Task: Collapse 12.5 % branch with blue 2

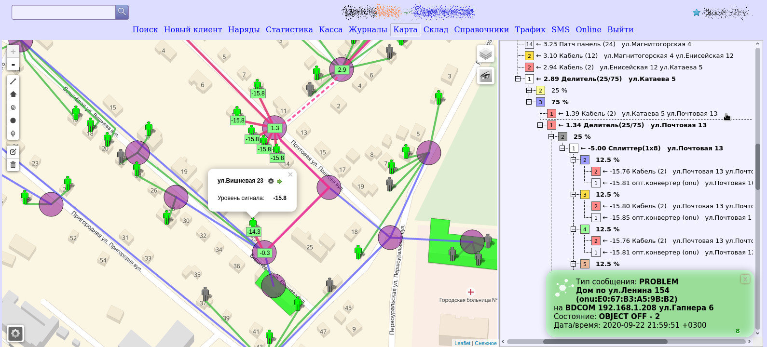Action: coord(574,160)
